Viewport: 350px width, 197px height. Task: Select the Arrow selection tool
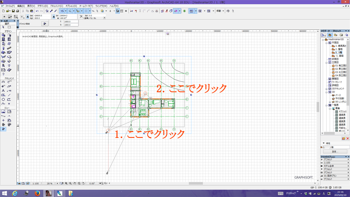(x=3, y=27)
